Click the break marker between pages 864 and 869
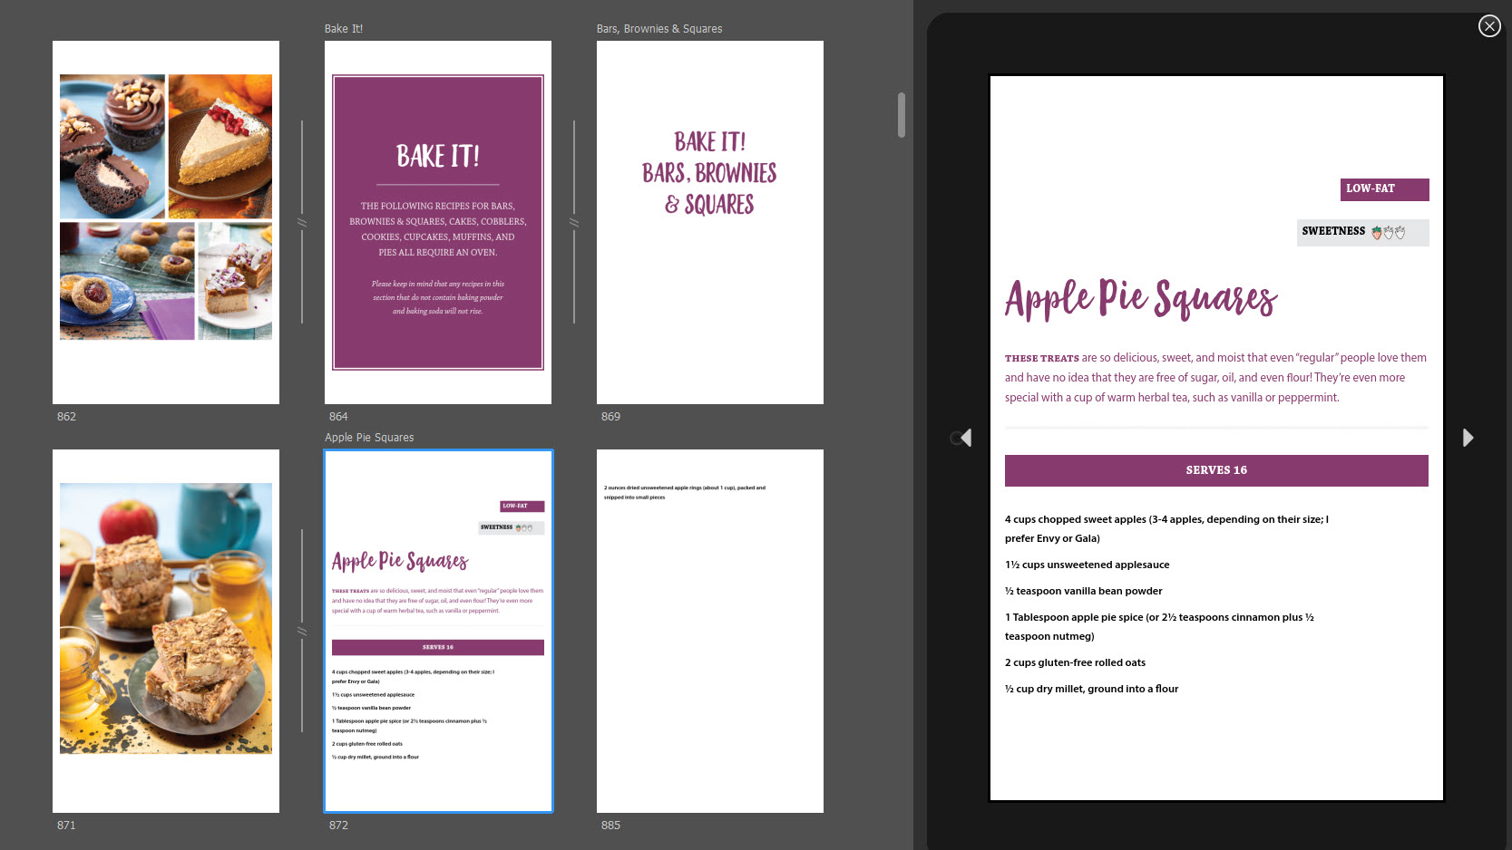 click(574, 223)
